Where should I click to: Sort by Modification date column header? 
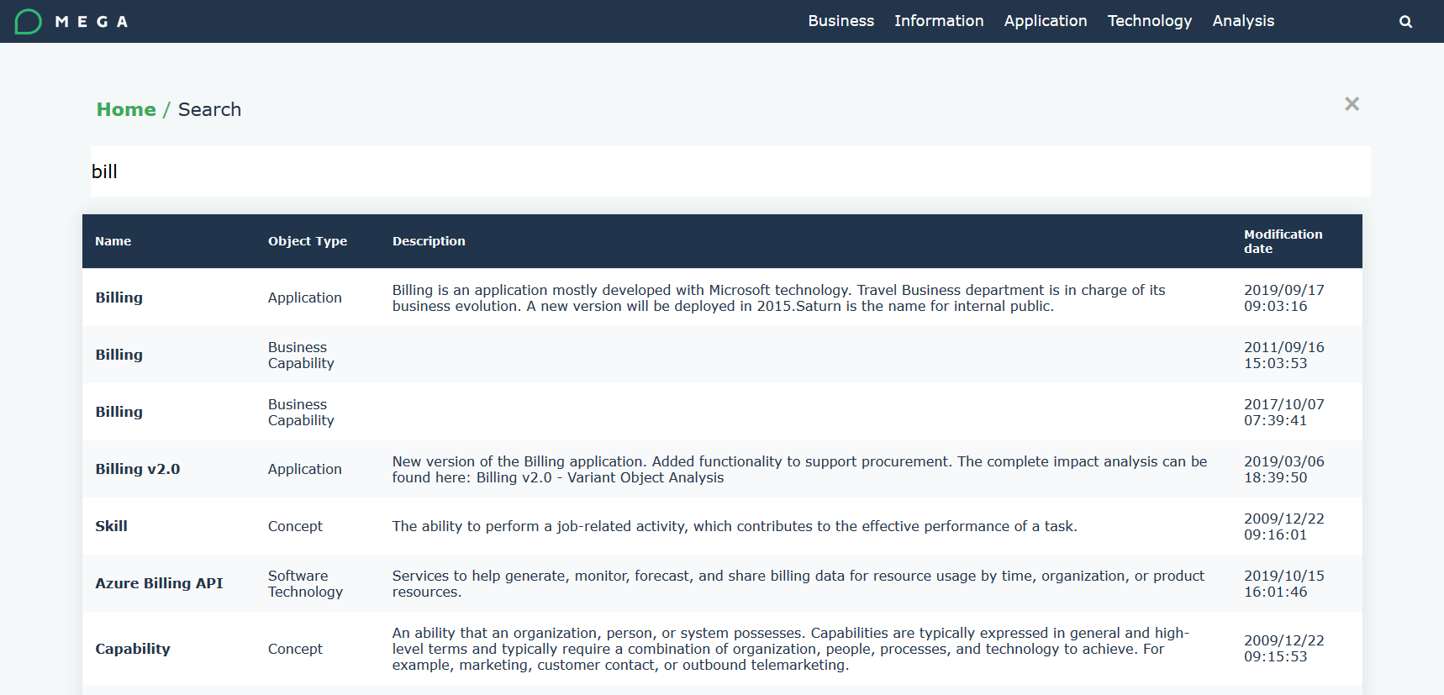[x=1282, y=241]
